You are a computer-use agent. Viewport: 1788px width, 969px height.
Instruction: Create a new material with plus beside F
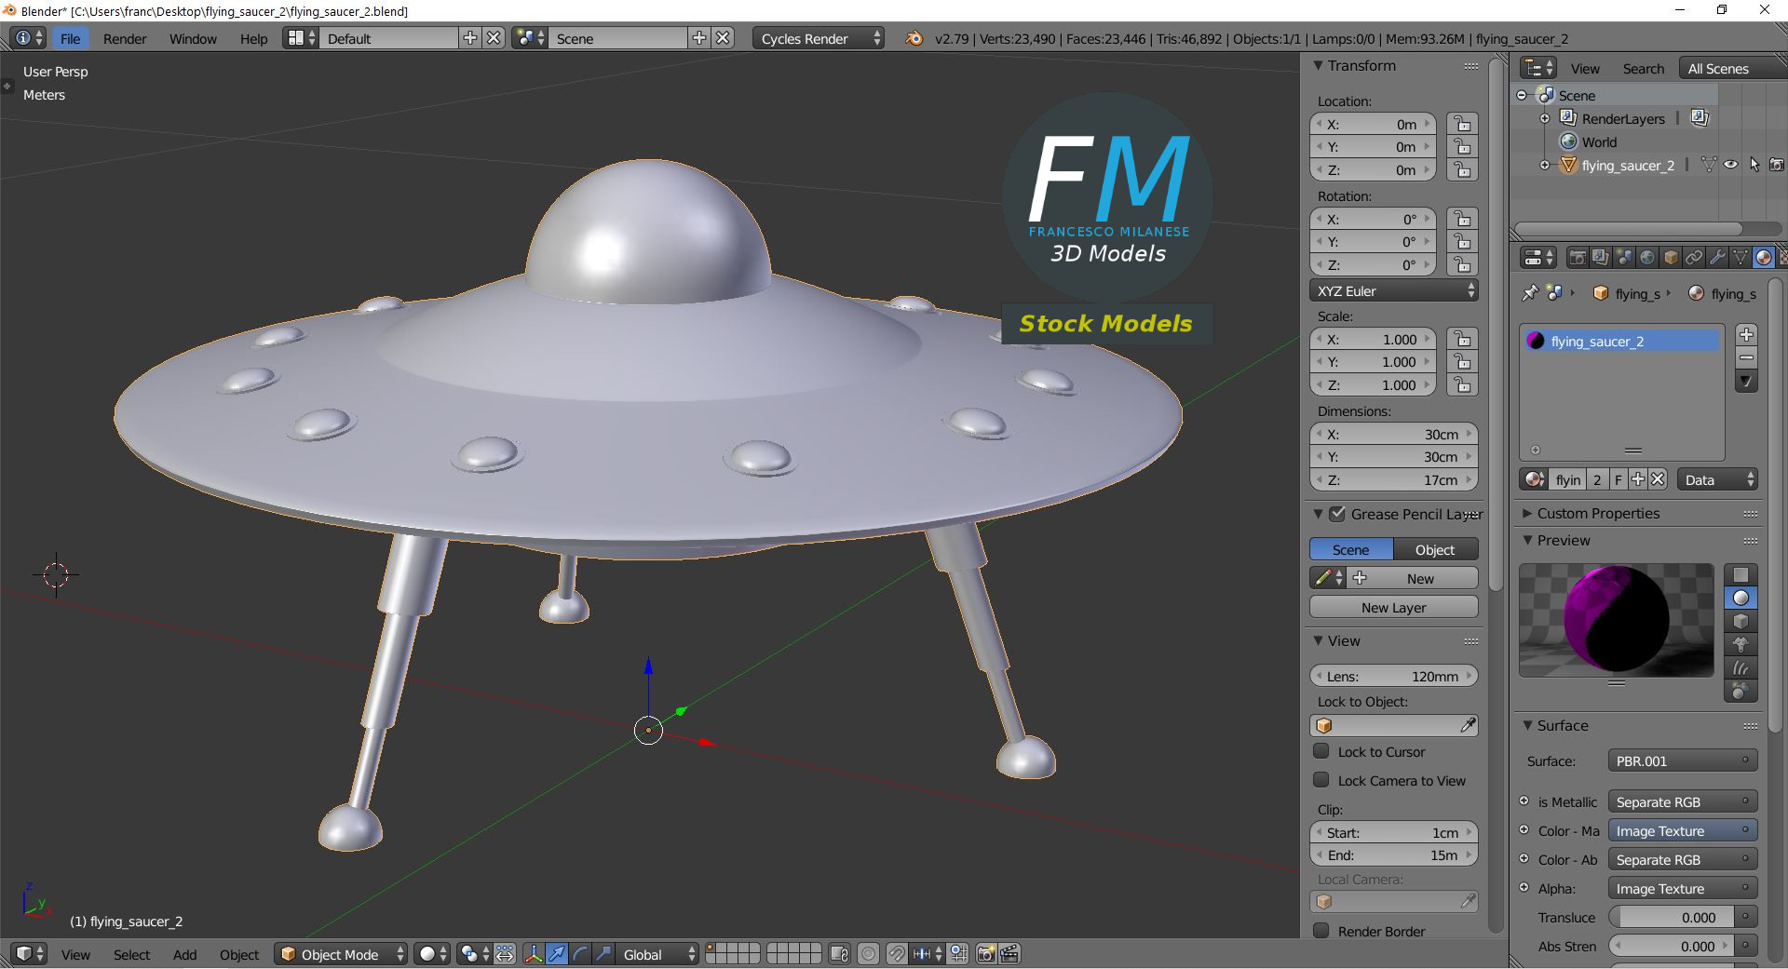1638,479
